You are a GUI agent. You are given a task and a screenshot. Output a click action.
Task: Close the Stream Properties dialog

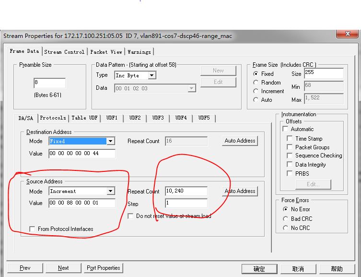347,34
